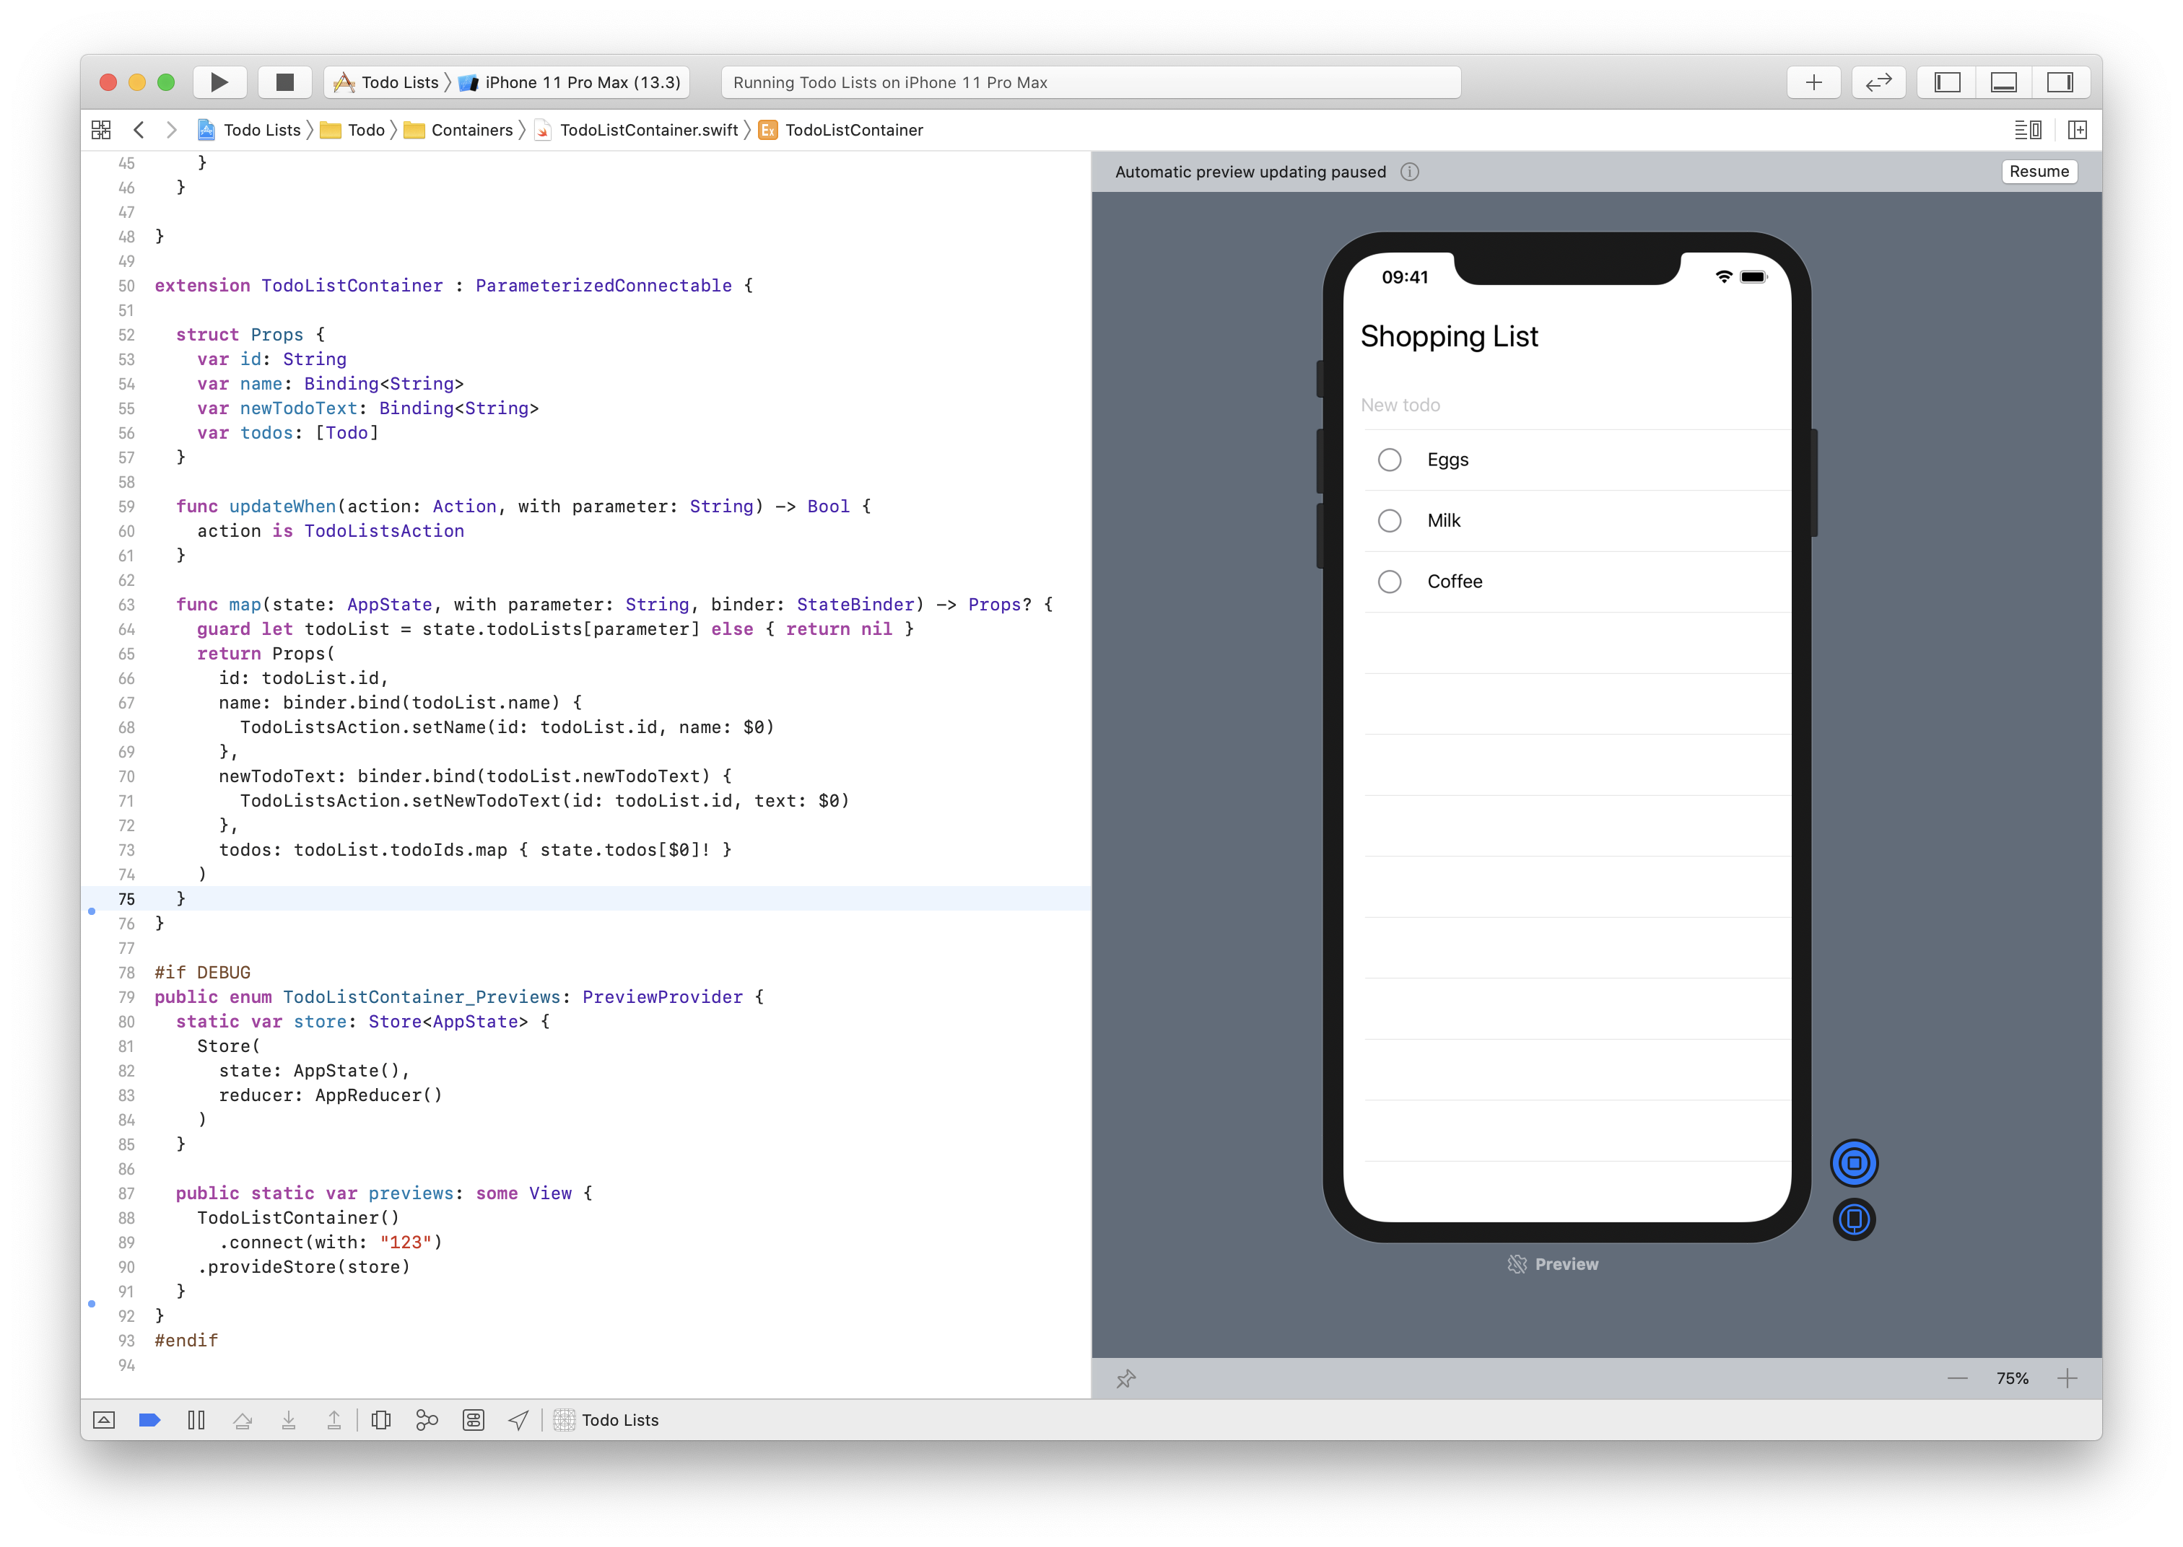The height and width of the screenshot is (1547, 2183).
Task: Click the debug memory graph icon
Action: [x=427, y=1419]
